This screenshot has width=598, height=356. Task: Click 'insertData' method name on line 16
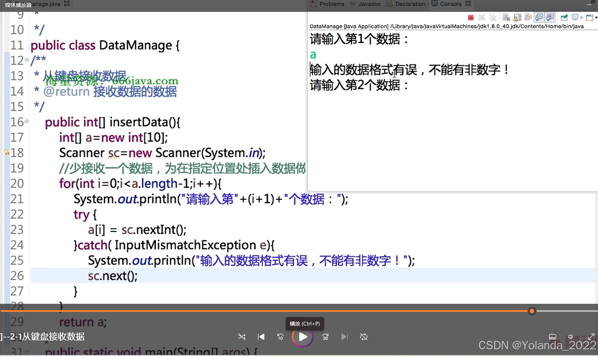coord(139,122)
